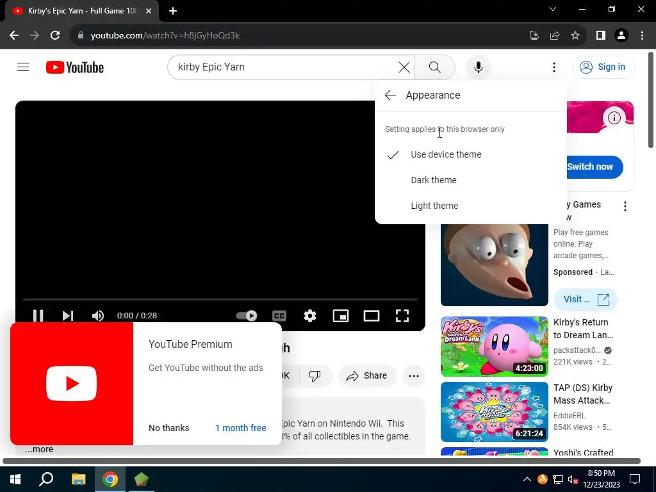The image size is (656, 492).
Task: Toggle closed captions CC button
Action: [x=279, y=315]
